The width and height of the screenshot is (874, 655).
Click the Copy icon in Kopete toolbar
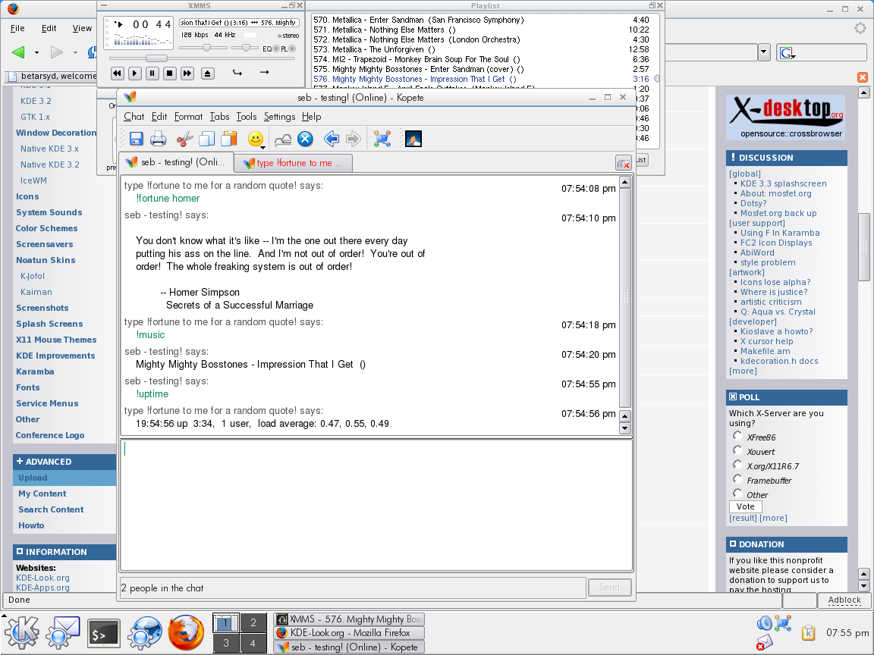(207, 139)
